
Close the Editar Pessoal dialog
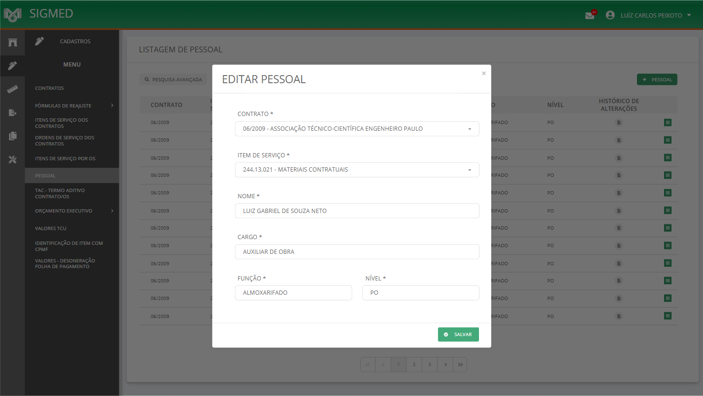point(484,73)
